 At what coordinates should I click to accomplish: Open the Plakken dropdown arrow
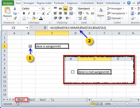click(x=7, y=19)
